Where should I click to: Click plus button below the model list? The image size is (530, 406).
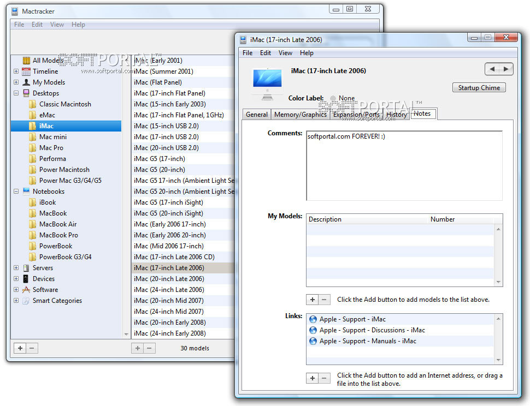pyautogui.click(x=138, y=348)
